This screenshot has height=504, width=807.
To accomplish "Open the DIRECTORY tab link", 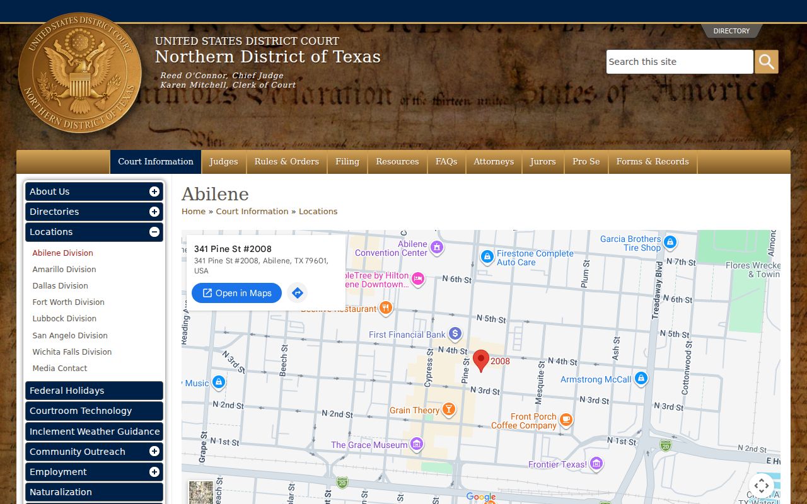I will coord(731,31).
